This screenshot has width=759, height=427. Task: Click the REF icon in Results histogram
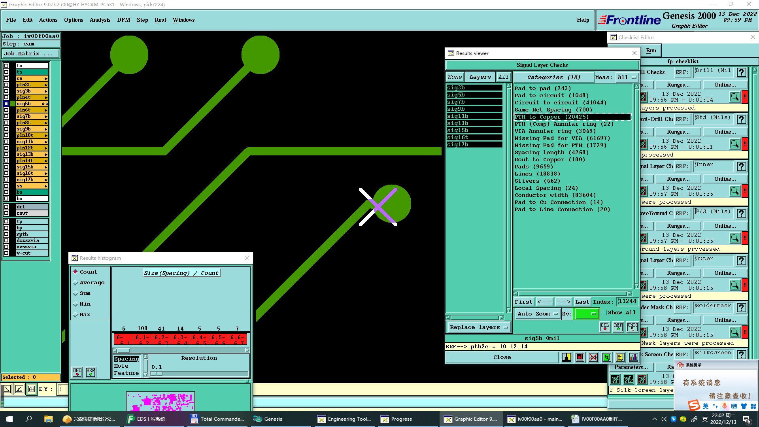click(x=91, y=372)
